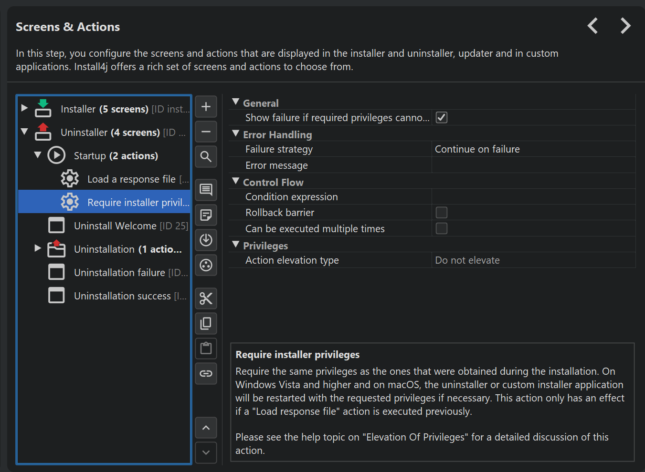Select the Load a response file action
Screen dimensions: 645x472
click(x=131, y=179)
